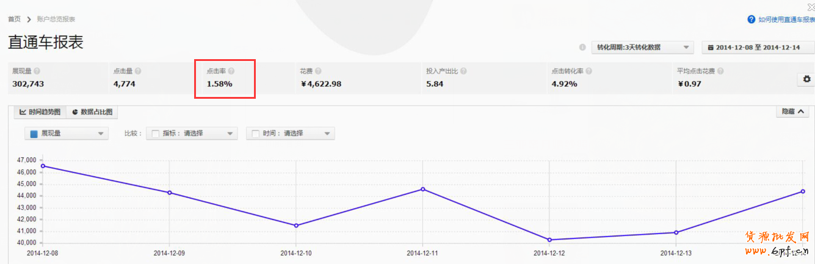This screenshot has width=815, height=264.
Task: Click the blue 展现量 color swatch
Action: (x=34, y=134)
